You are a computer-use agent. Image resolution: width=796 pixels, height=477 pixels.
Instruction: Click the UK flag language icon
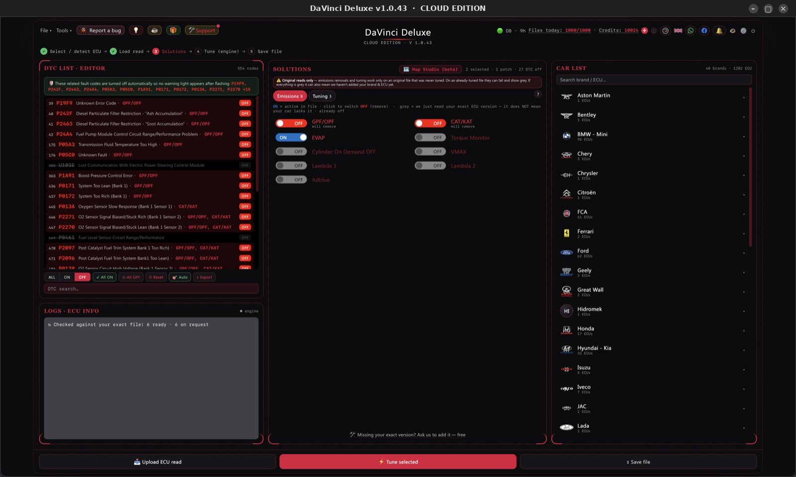click(678, 31)
